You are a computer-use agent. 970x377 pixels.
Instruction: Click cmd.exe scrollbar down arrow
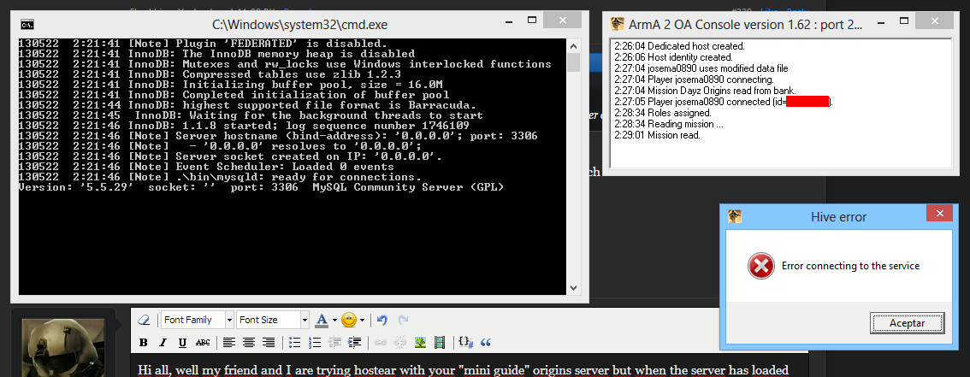(x=573, y=288)
